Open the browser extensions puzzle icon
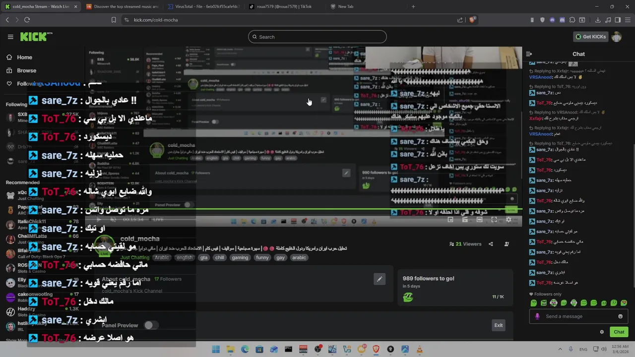This screenshot has height=357, width=635. [x=572, y=20]
